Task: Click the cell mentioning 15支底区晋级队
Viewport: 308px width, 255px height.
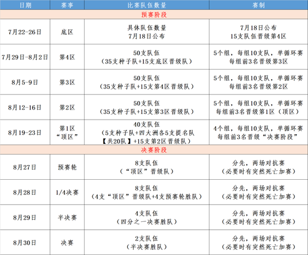Action: [x=147, y=57]
